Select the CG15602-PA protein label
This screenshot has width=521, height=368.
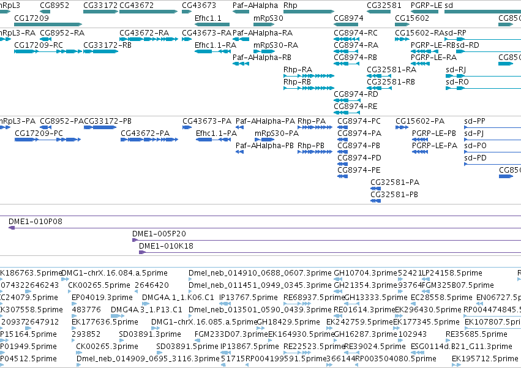[x=420, y=121]
